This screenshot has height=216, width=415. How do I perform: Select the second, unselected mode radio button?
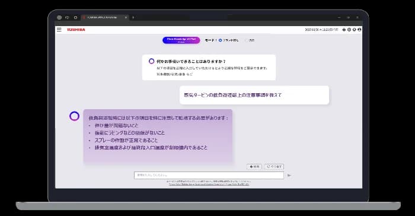click(x=247, y=40)
